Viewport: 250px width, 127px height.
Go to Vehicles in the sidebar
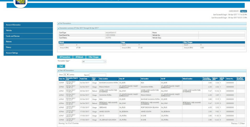[x=28, y=30]
